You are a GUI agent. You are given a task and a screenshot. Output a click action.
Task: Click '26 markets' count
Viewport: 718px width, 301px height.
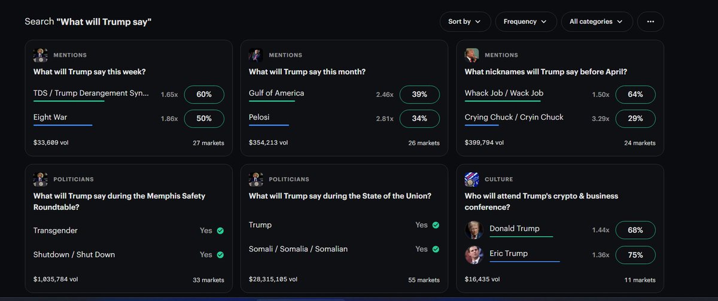[x=424, y=143]
